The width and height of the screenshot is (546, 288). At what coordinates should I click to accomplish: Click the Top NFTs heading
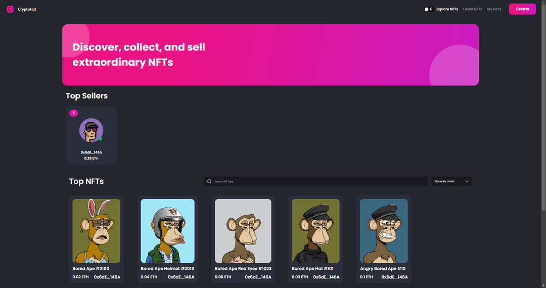tap(86, 181)
